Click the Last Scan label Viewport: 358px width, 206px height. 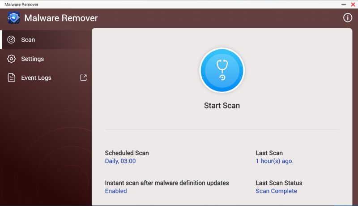coord(269,153)
